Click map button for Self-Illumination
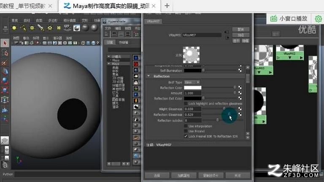324x182 pixels. point(240,71)
